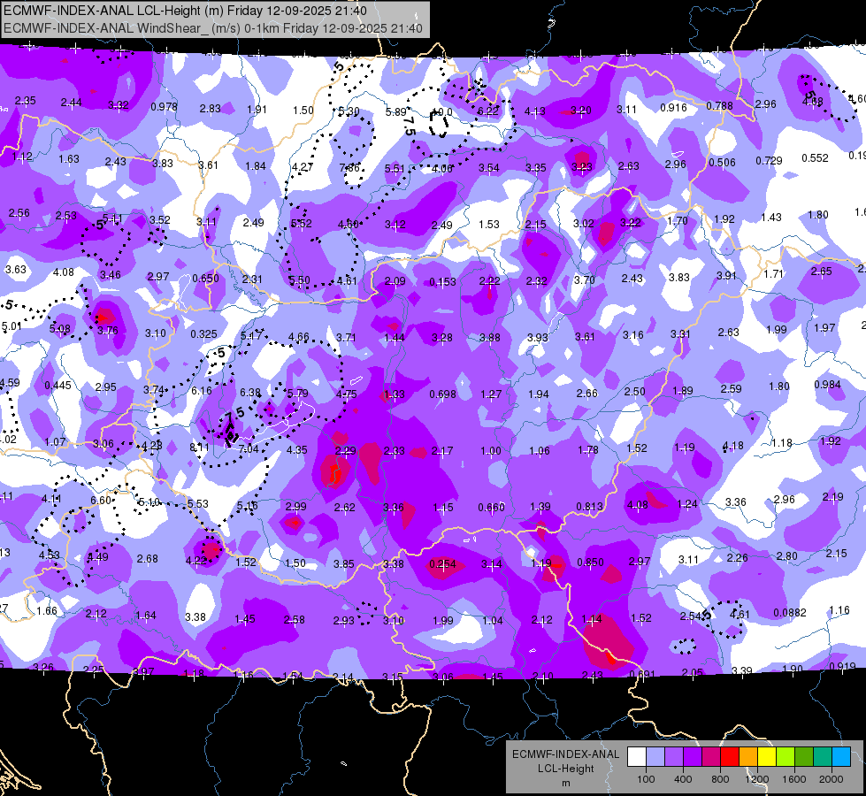The height and width of the screenshot is (796, 866).
Task: Click the wind shear value 0.729
Action: tap(769, 161)
